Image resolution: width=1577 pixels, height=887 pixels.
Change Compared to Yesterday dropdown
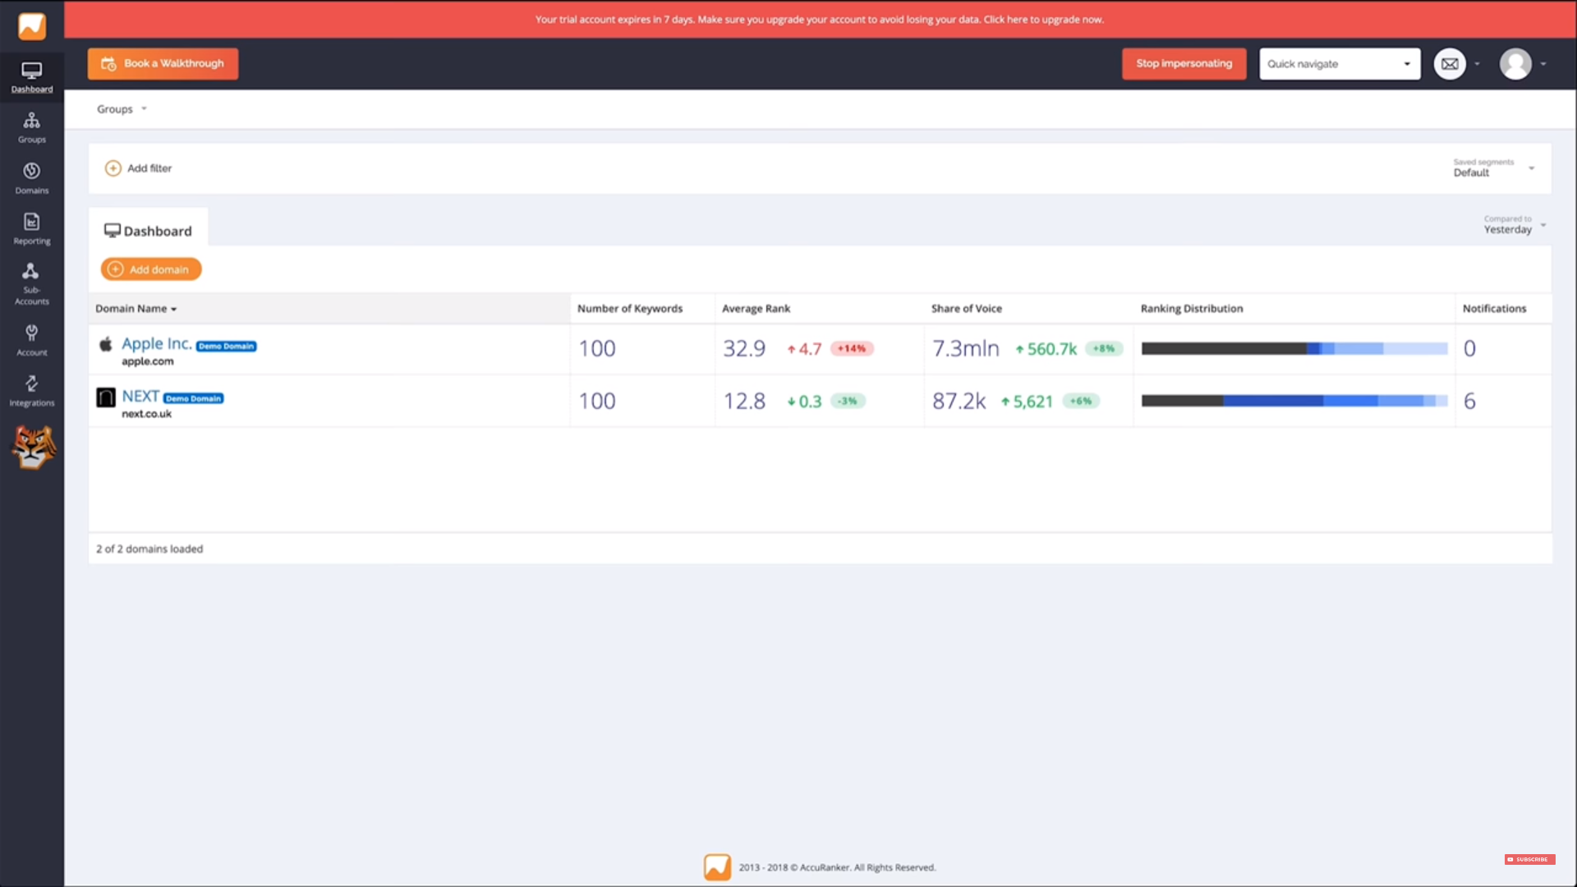click(x=1514, y=225)
